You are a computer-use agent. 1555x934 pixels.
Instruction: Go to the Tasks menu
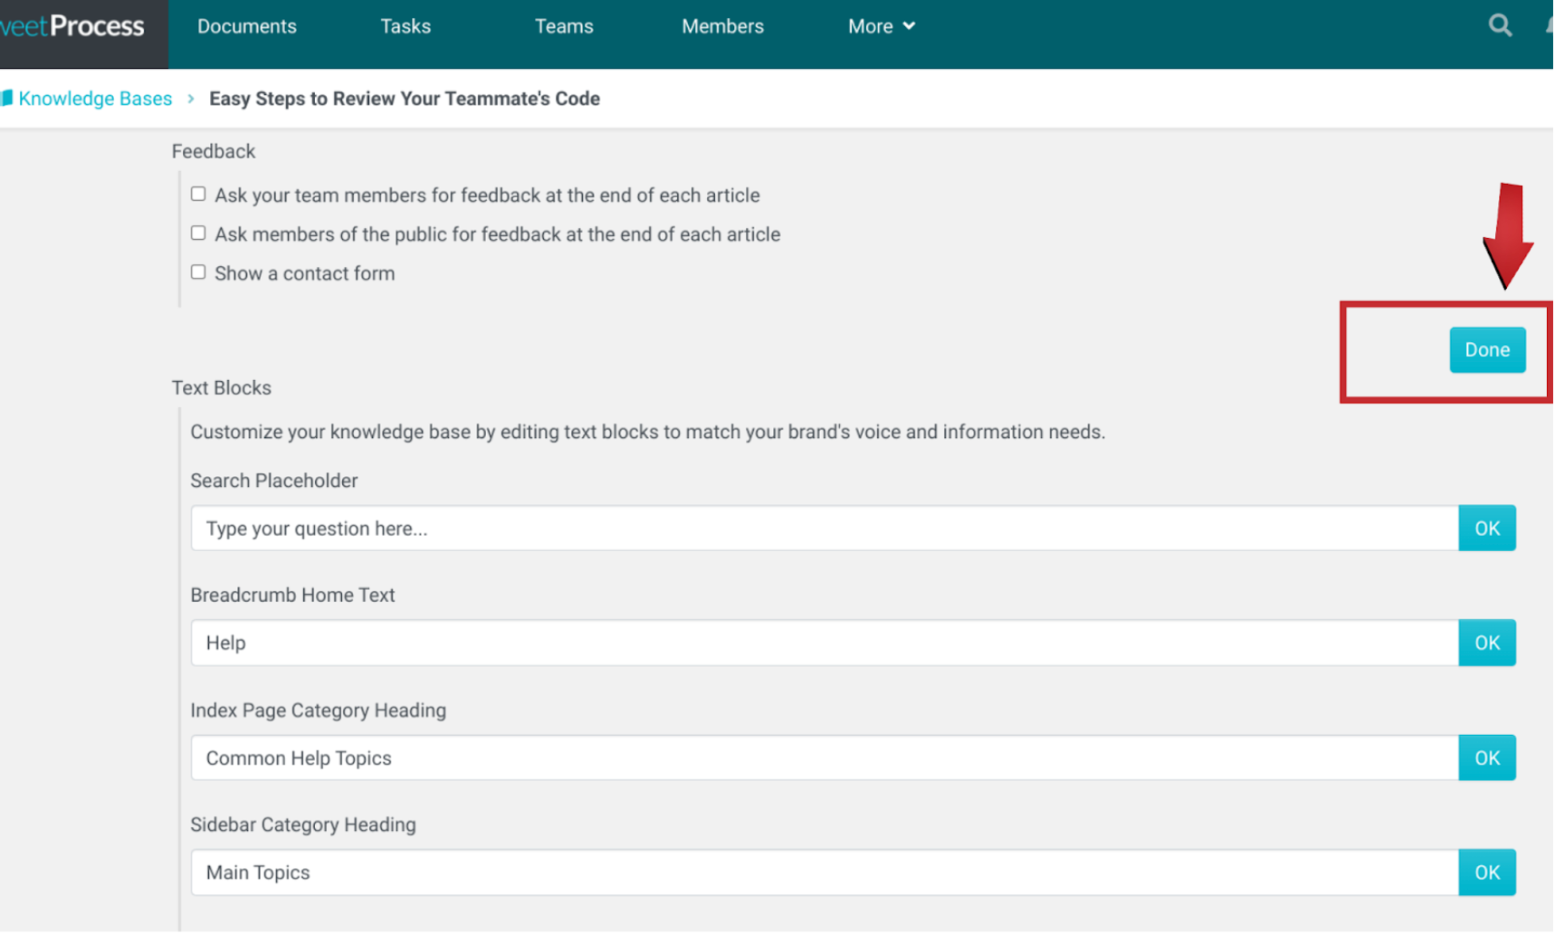point(405,26)
